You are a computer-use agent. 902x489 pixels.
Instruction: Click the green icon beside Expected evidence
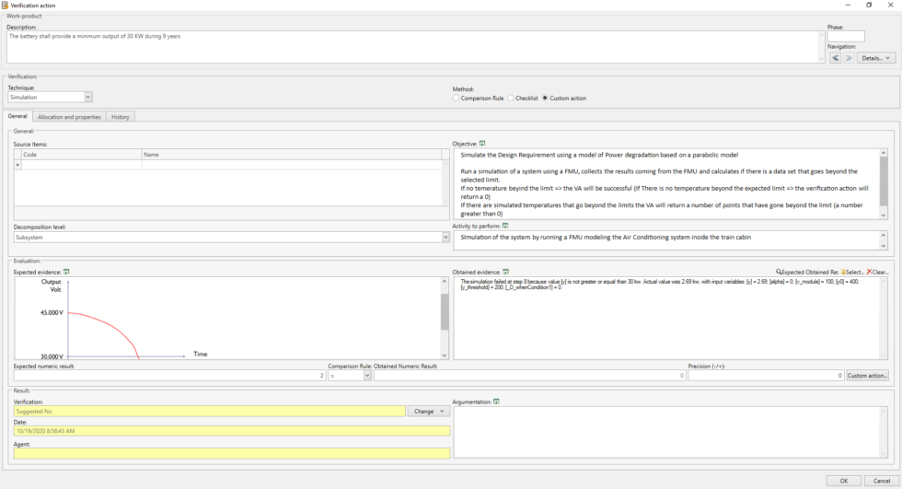(66, 273)
